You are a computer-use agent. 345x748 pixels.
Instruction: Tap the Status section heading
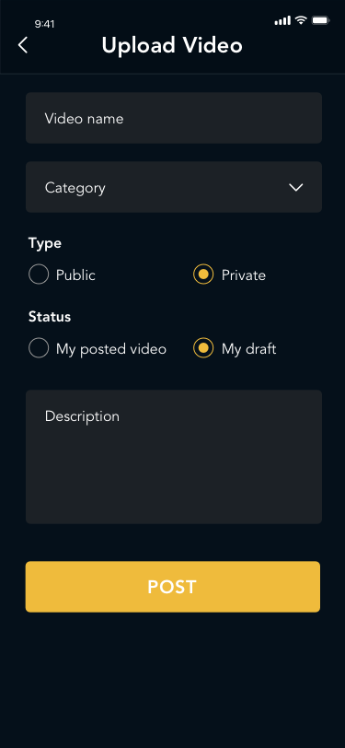(50, 317)
